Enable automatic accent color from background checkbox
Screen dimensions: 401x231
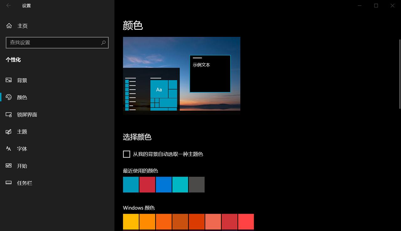pos(127,154)
